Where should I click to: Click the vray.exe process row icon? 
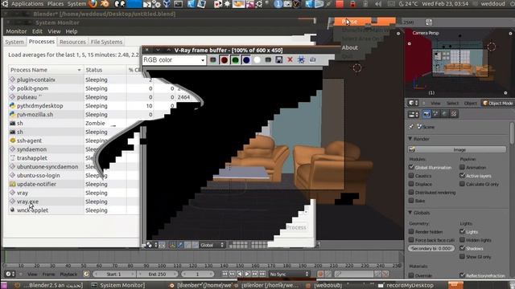[x=13, y=201]
